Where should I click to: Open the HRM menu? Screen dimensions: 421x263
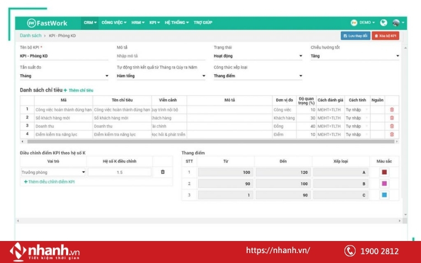(138, 23)
